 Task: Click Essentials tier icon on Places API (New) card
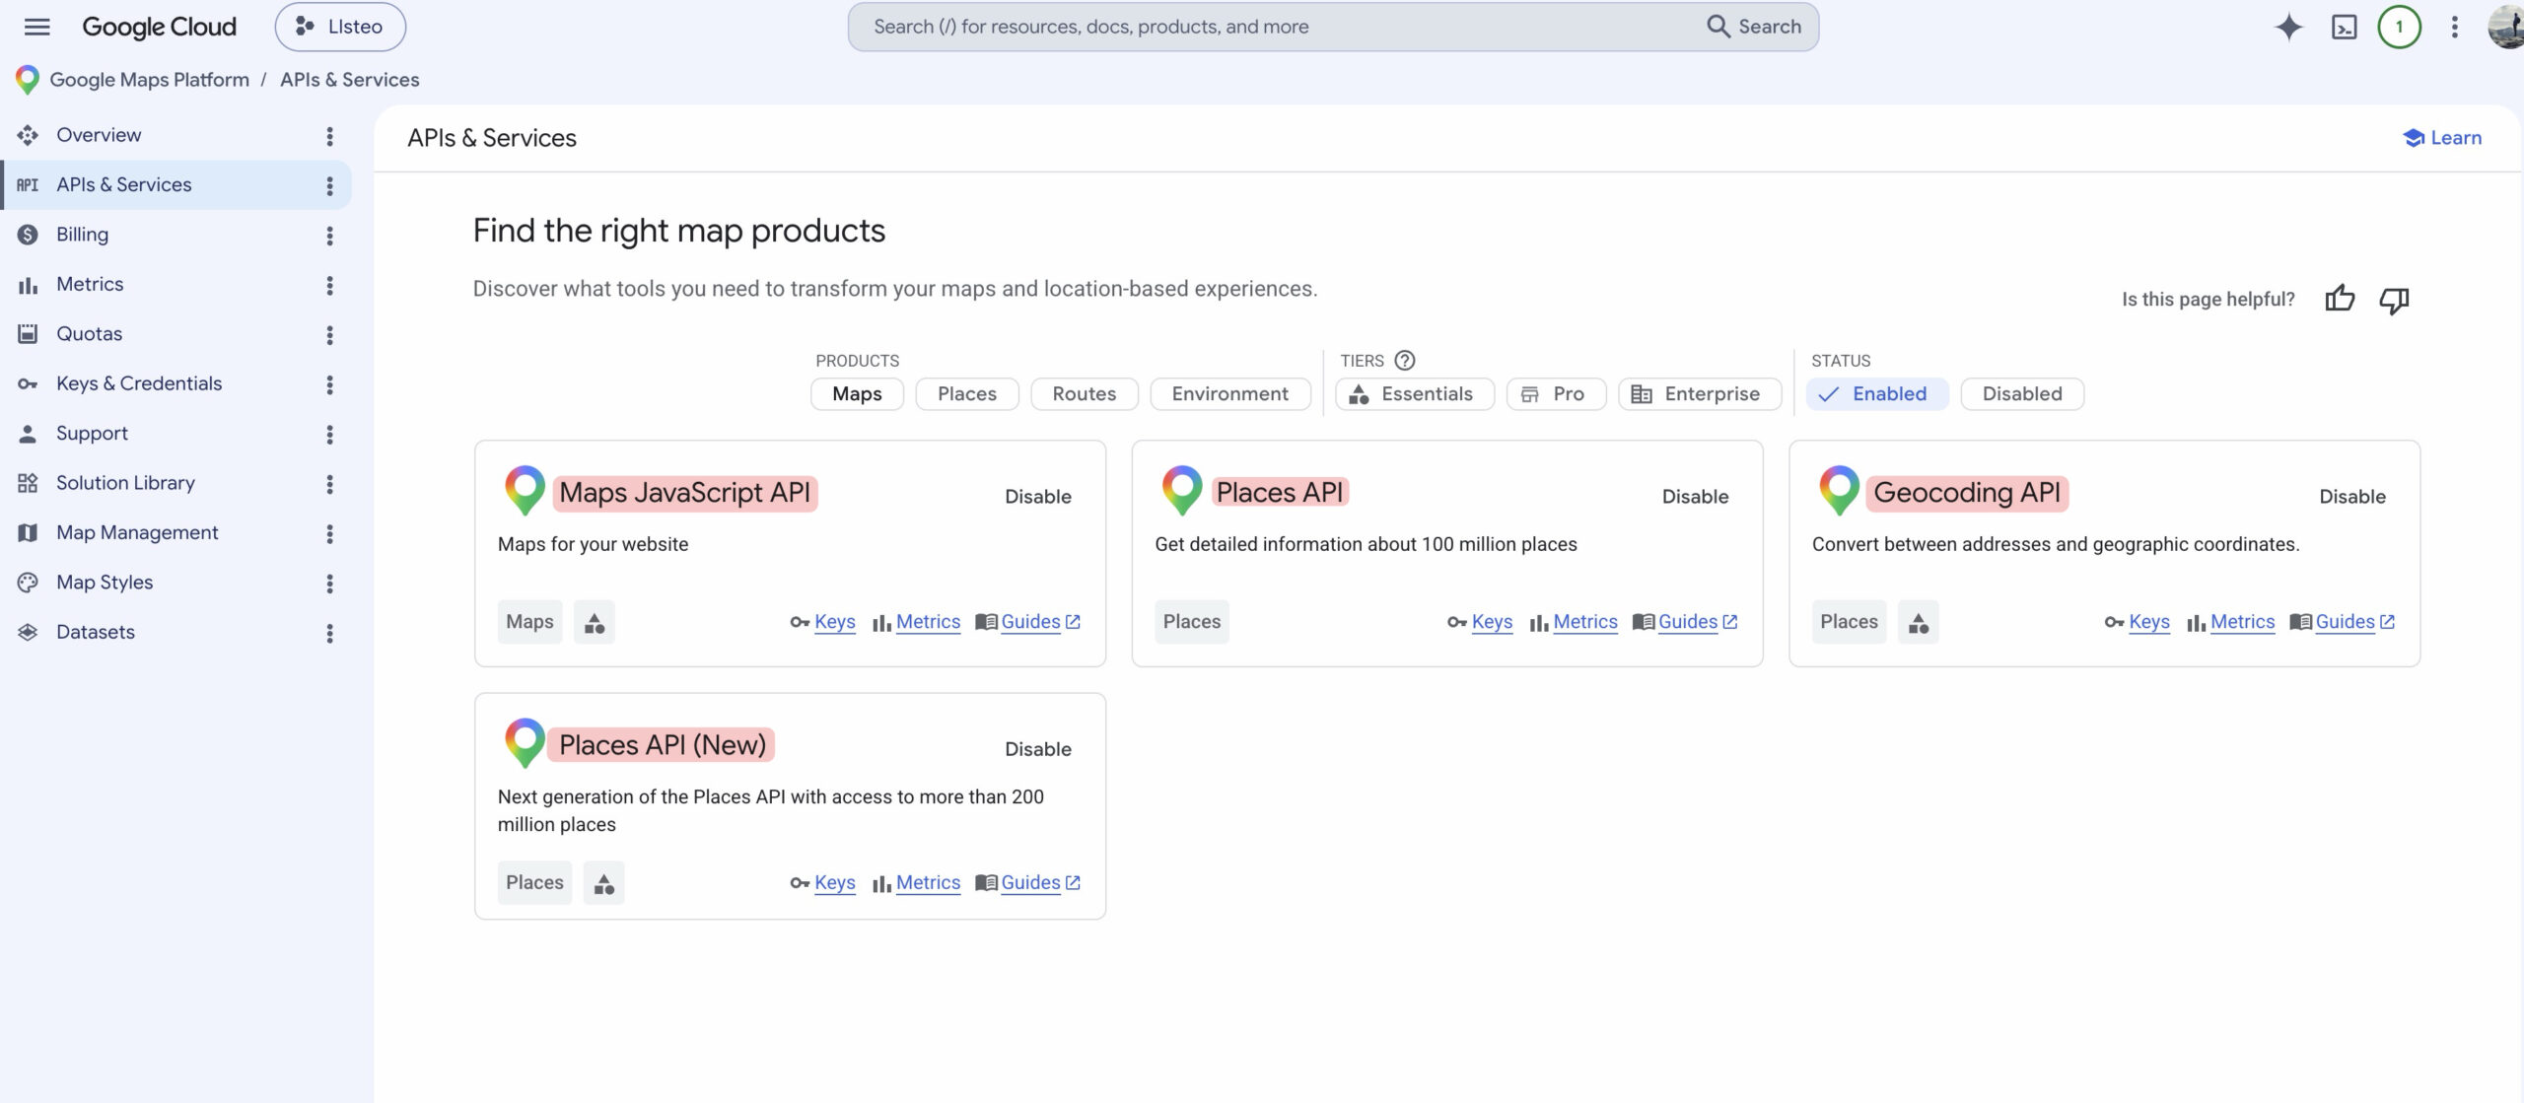tap(603, 883)
